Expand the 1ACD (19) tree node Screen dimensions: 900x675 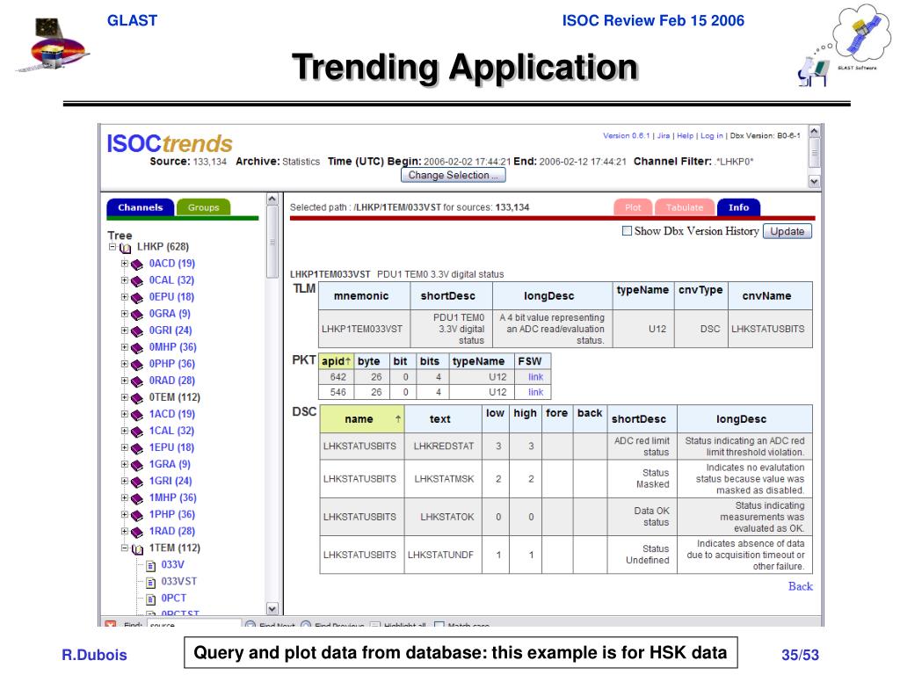pos(125,414)
